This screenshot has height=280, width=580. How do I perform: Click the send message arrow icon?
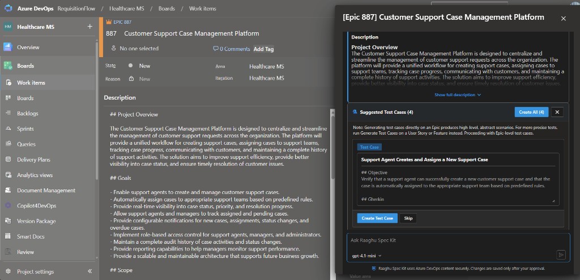(561, 255)
